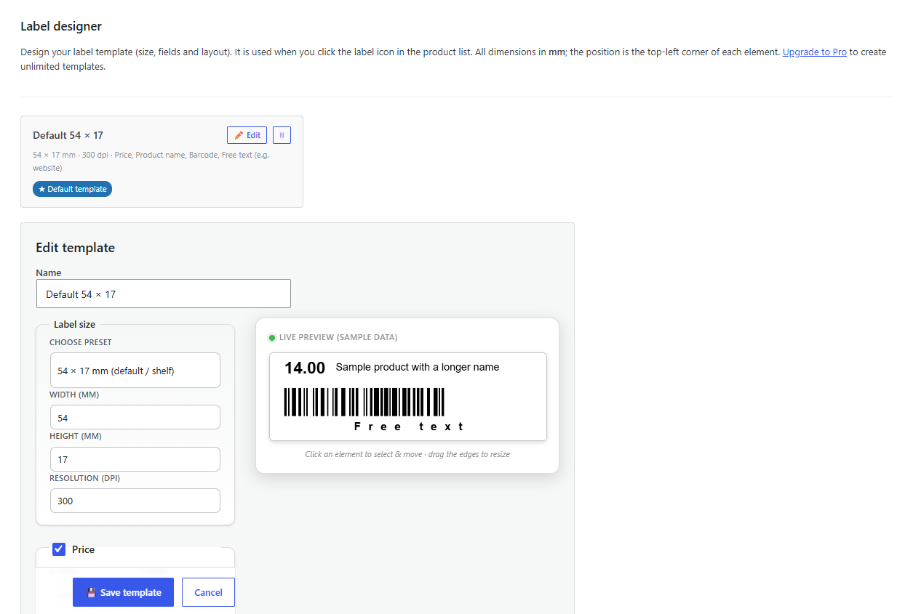
Task: Click the green live preview status dot
Action: coord(272,338)
